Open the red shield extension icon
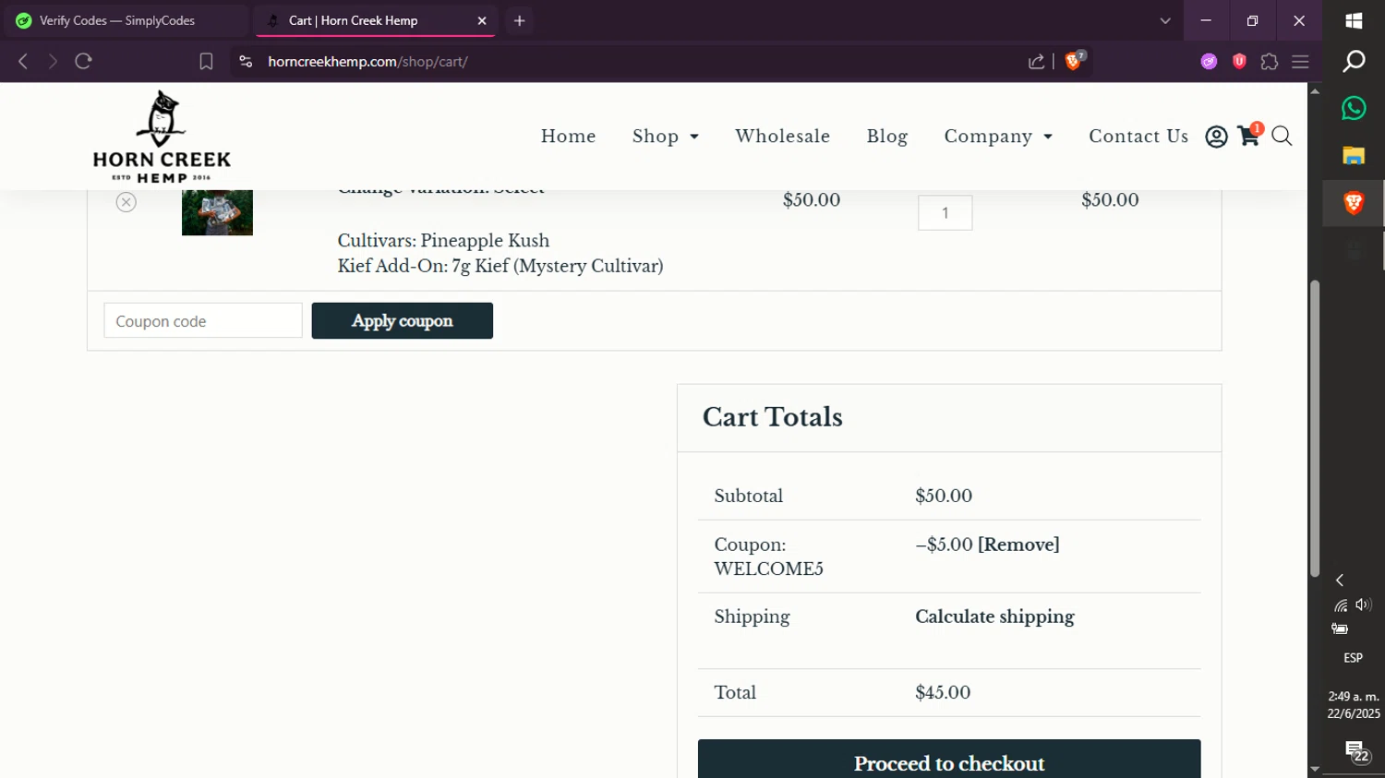This screenshot has width=1385, height=778. [1239, 61]
